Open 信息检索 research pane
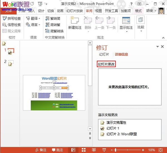The image size is (167, 153). [x=12, y=25]
